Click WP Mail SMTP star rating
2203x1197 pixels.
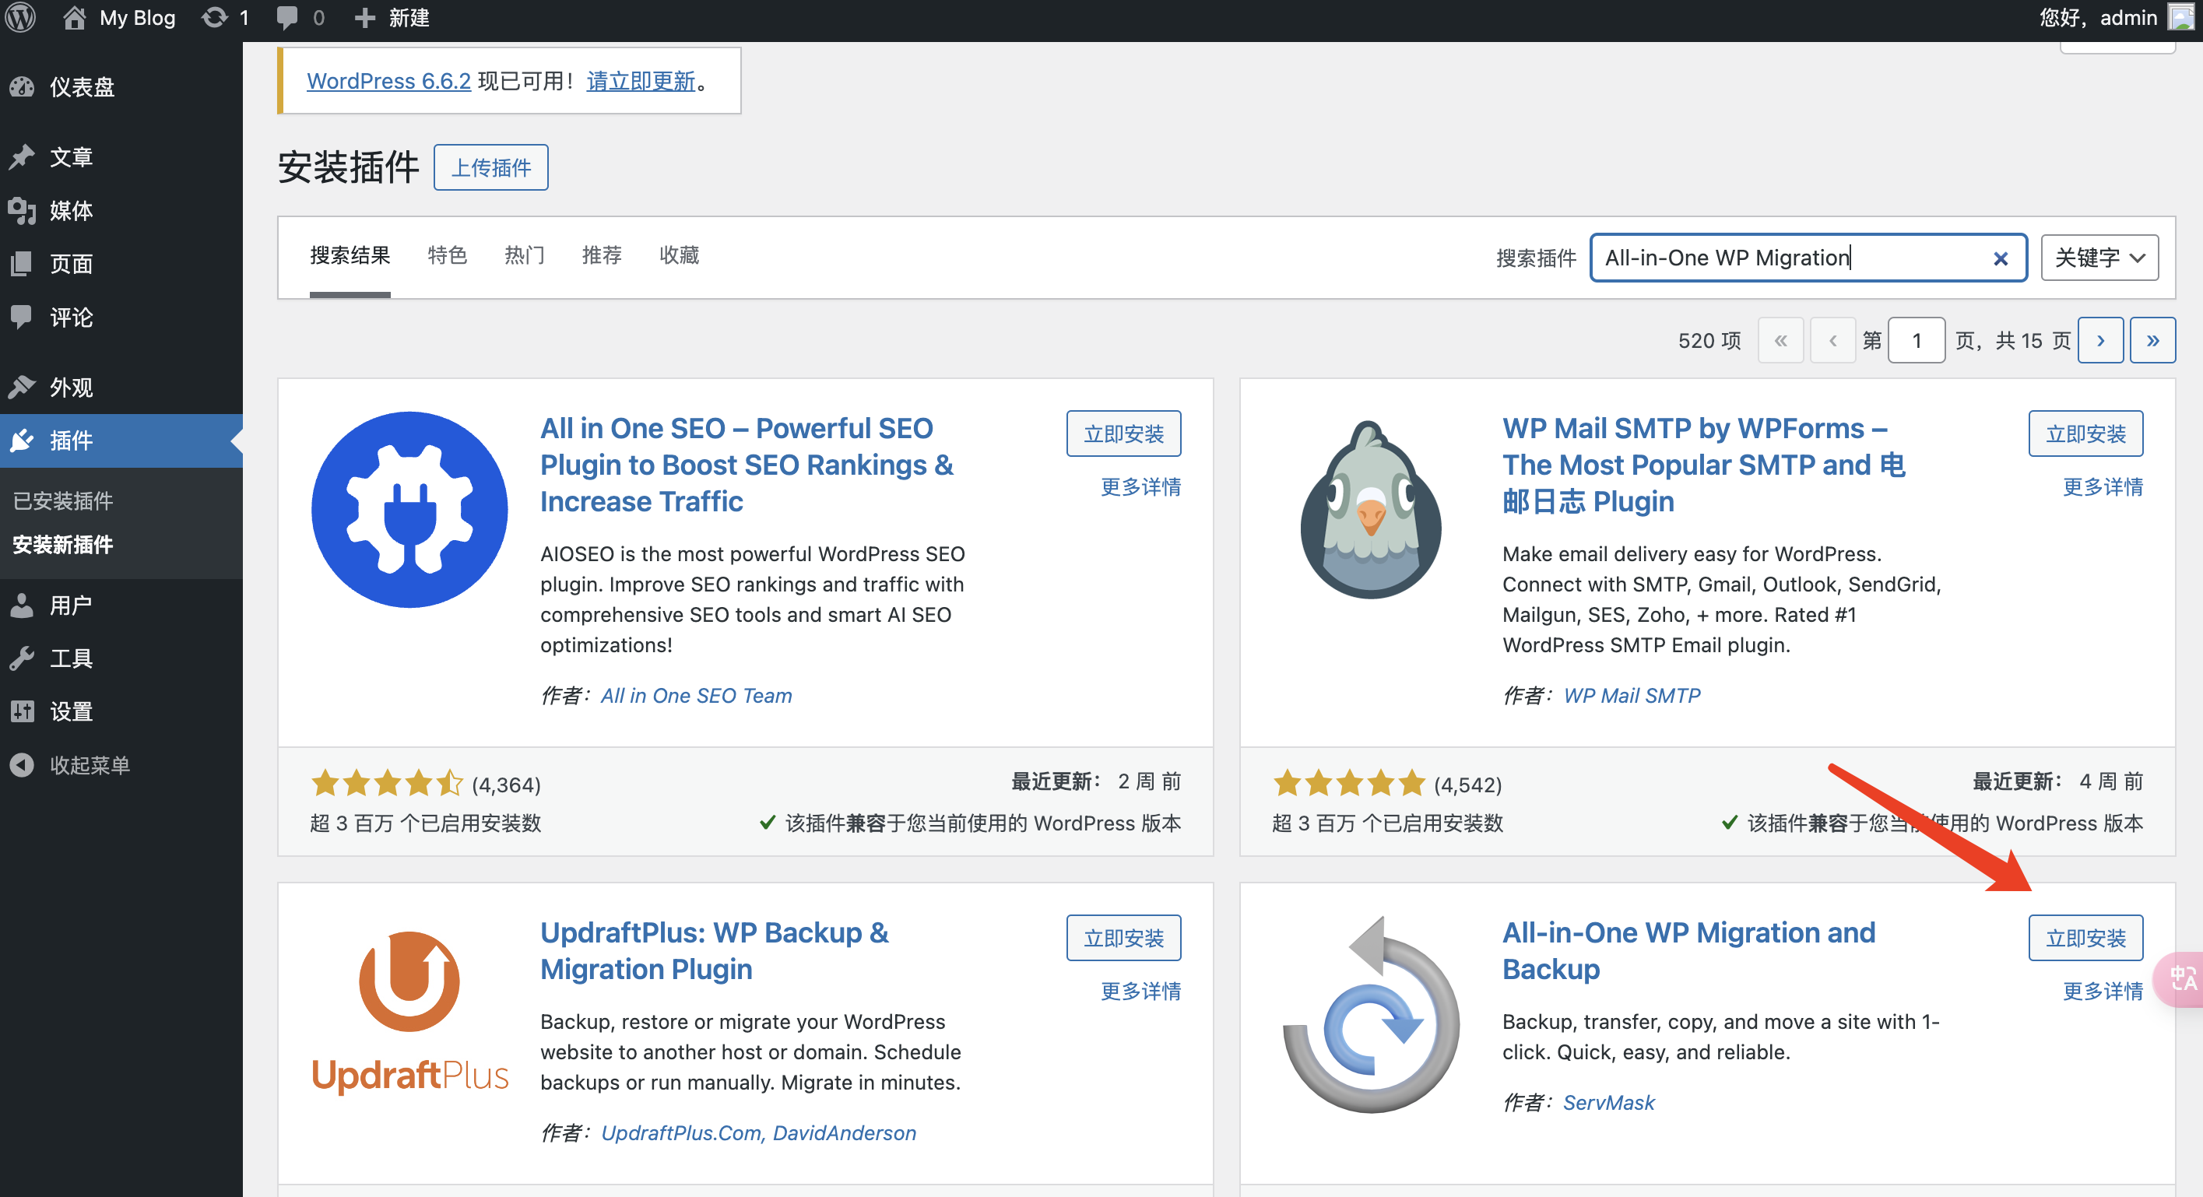point(1348,782)
